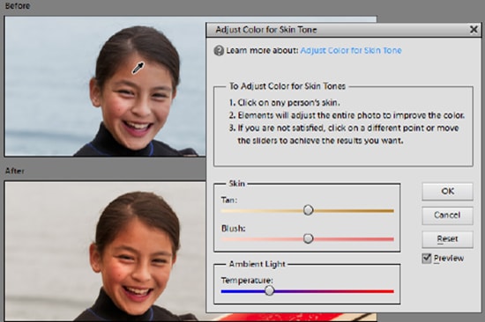This screenshot has height=322, width=485.
Task: Close the Adjust Color for Skin Tone dialog
Action: point(474,30)
